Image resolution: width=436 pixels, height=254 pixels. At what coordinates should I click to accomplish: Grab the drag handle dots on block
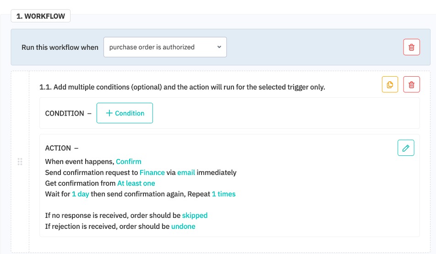20,162
